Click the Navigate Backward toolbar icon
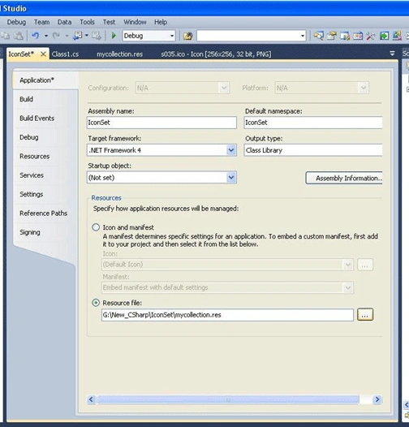Image resolution: width=409 pixels, height=427 pixels. tap(78, 36)
